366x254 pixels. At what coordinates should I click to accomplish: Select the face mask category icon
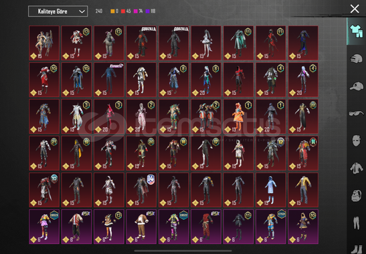357,140
